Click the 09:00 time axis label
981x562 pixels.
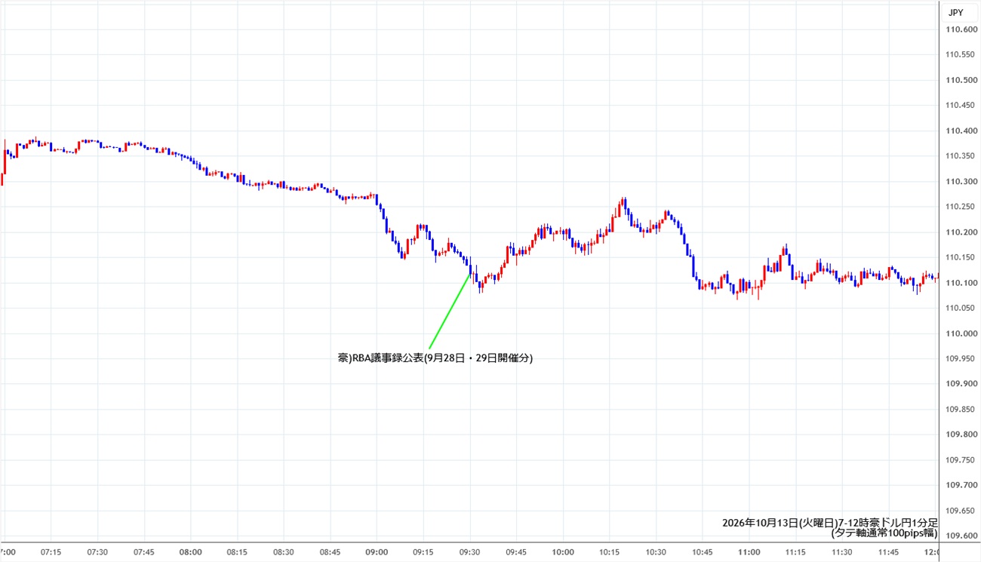click(x=377, y=552)
